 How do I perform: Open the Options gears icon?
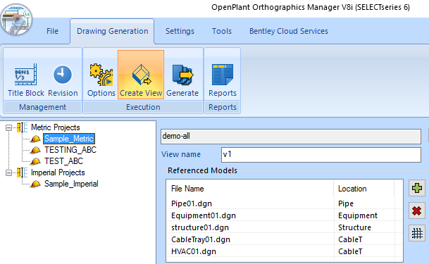click(101, 80)
